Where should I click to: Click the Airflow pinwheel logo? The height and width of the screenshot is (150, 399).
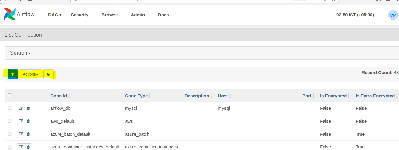click(x=10, y=14)
